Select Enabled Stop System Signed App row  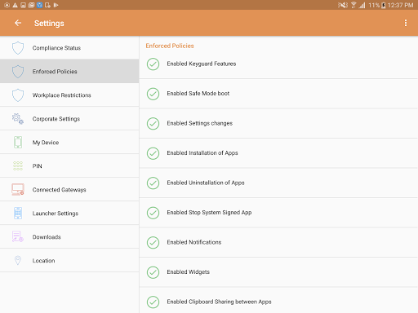[x=278, y=213]
